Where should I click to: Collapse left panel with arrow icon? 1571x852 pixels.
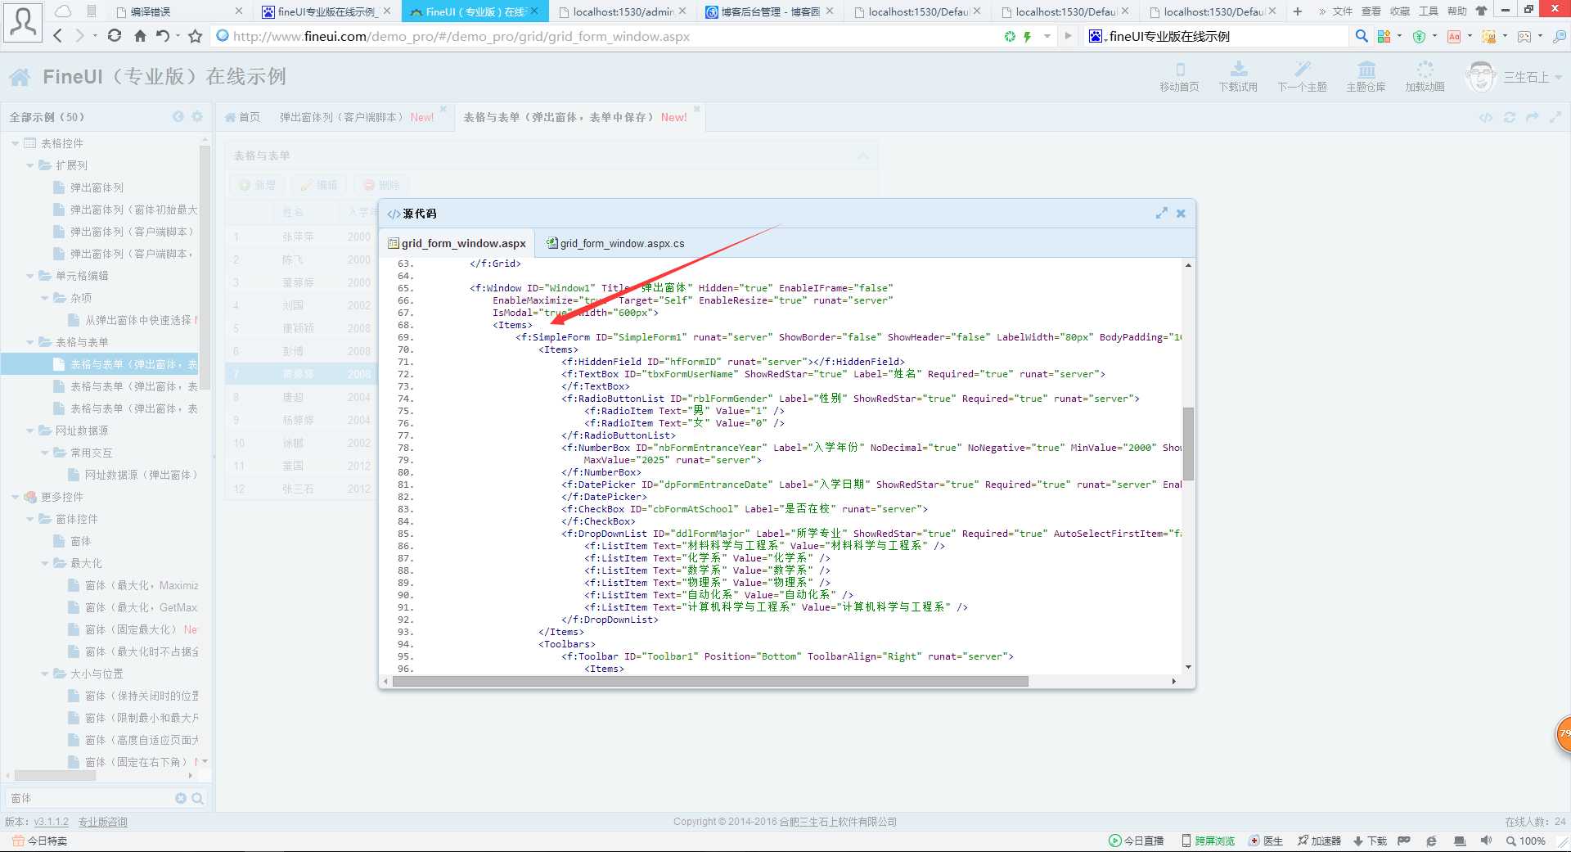point(178,117)
